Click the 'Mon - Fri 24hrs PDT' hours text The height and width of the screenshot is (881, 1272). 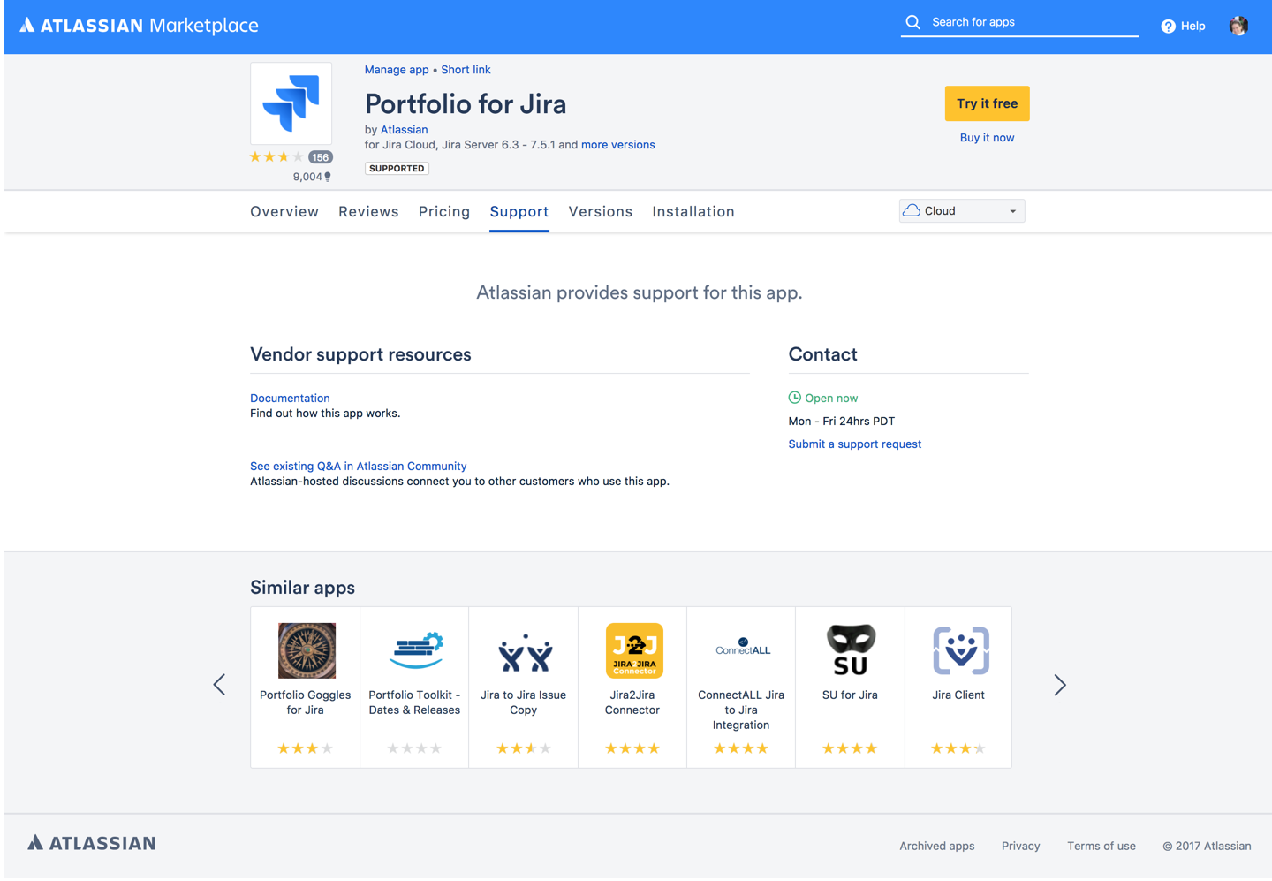tap(842, 422)
